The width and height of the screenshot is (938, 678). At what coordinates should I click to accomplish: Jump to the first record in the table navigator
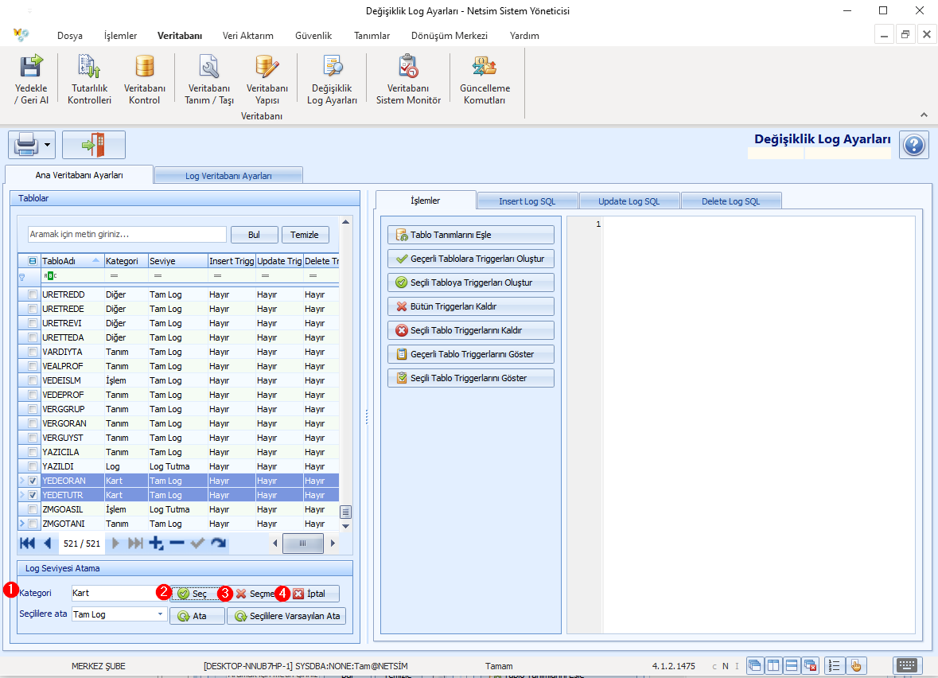(28, 544)
